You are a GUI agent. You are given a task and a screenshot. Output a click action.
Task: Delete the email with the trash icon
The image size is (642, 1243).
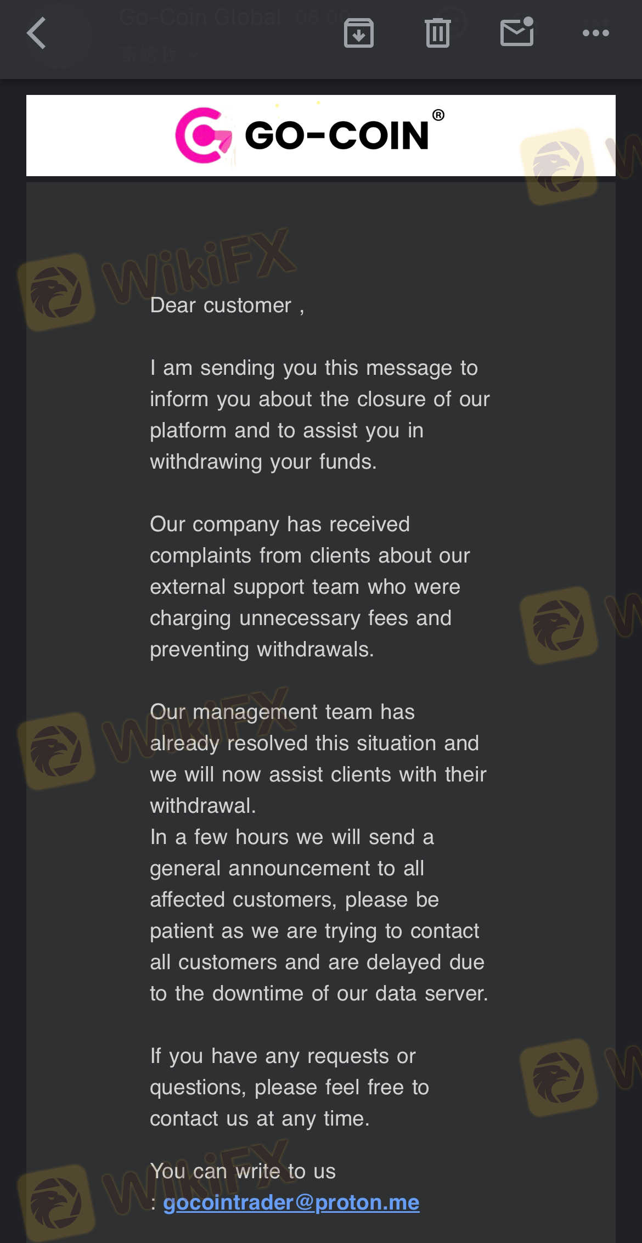(x=437, y=33)
